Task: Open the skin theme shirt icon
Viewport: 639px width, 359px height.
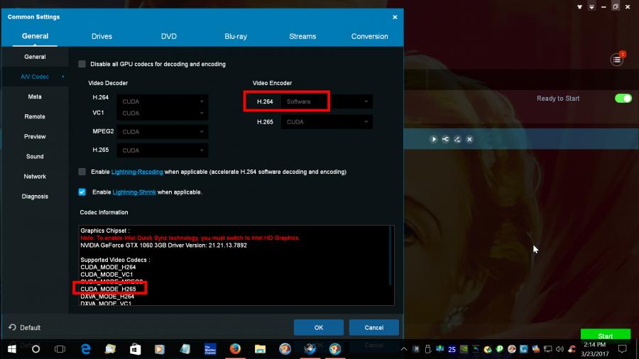Action: point(579,7)
